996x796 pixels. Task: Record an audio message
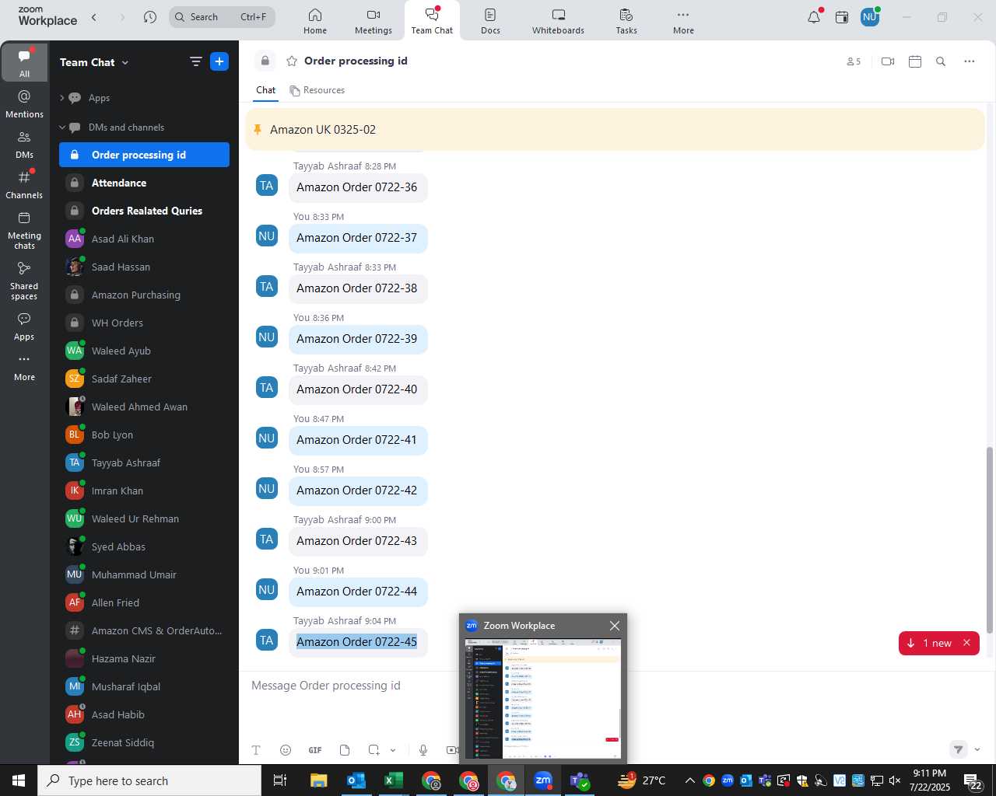click(x=423, y=750)
